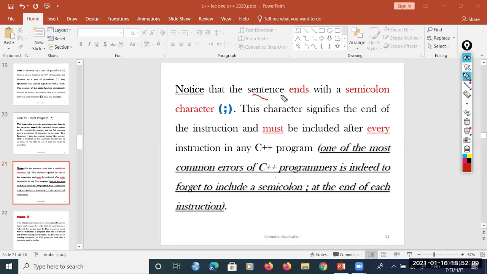Switch to the Insert tab

[x=53, y=19]
